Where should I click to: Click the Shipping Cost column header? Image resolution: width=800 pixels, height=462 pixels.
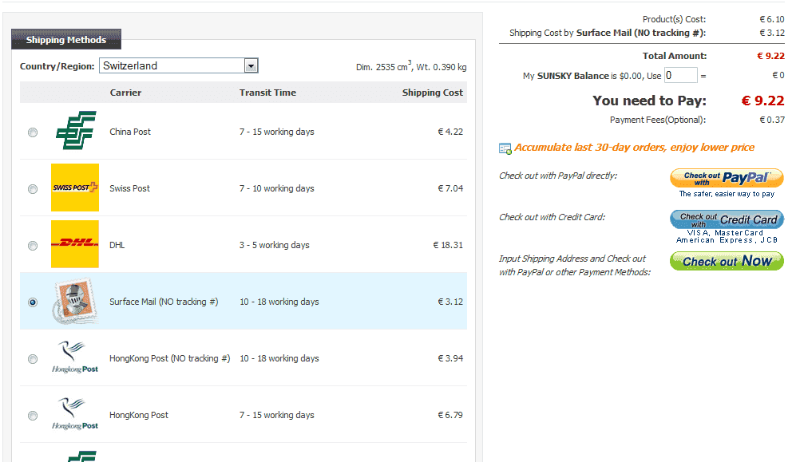click(433, 93)
